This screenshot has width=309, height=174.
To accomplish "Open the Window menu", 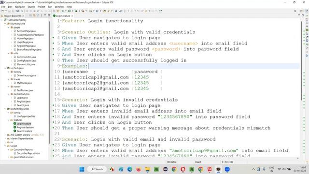I will point(59,7).
